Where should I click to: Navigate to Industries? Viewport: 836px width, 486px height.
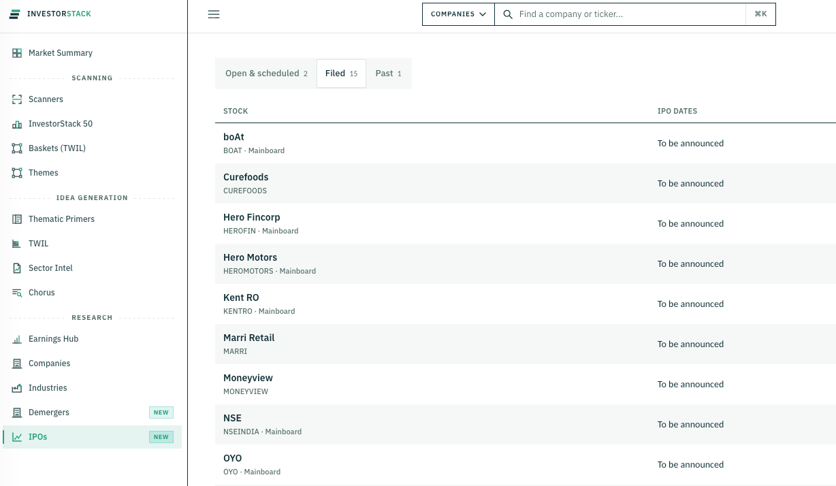pos(93,388)
